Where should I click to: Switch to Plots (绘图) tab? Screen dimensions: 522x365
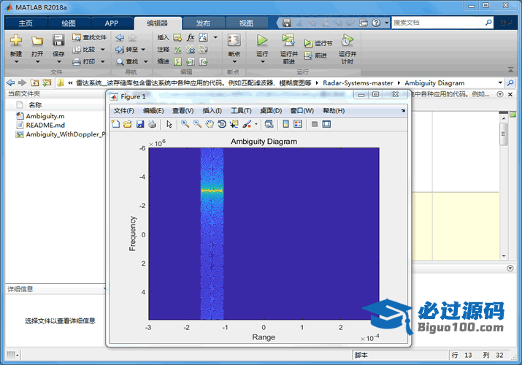(69, 23)
